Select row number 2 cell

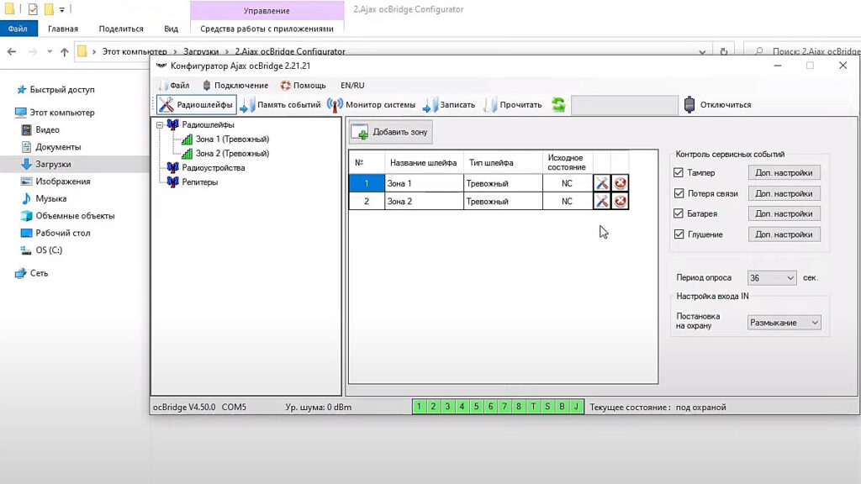click(367, 202)
